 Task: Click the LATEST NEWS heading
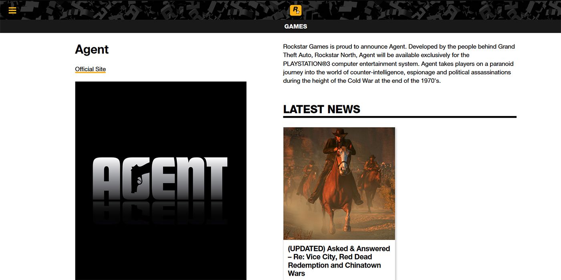click(x=321, y=109)
